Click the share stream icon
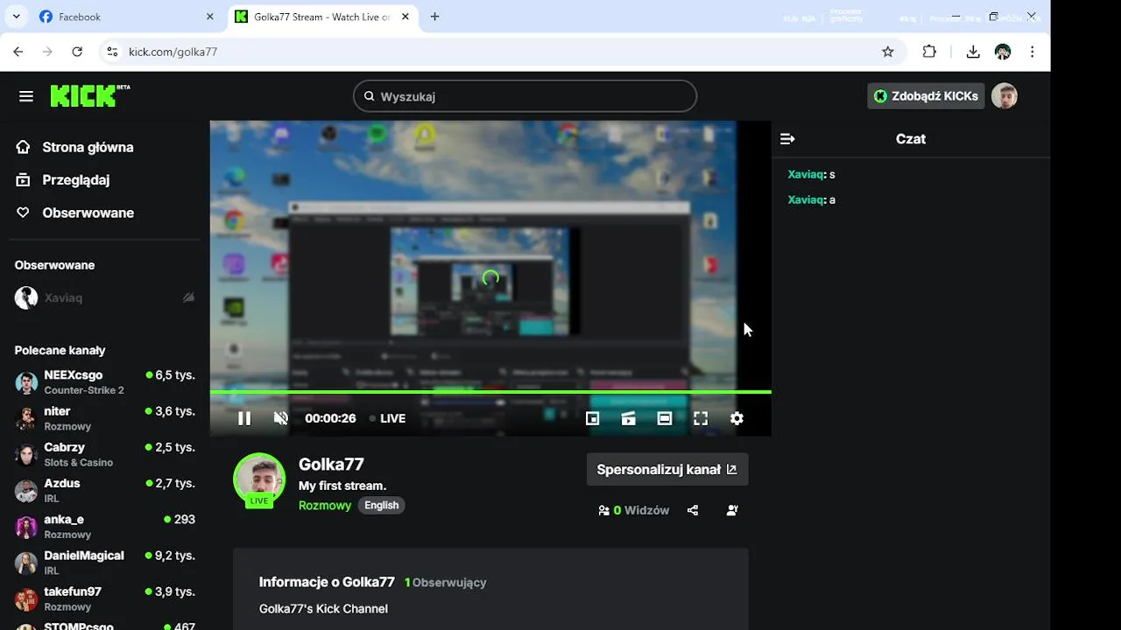Viewport: 1121px width, 630px height. click(x=693, y=510)
